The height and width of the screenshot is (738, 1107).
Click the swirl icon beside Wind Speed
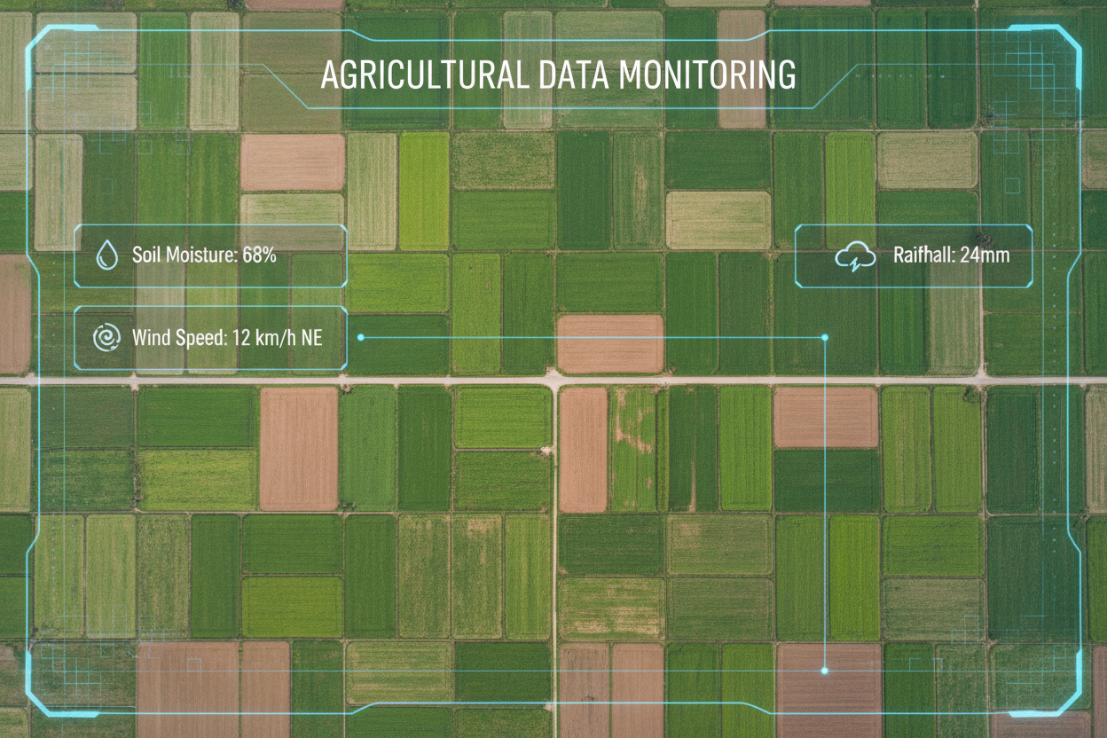pos(106,337)
